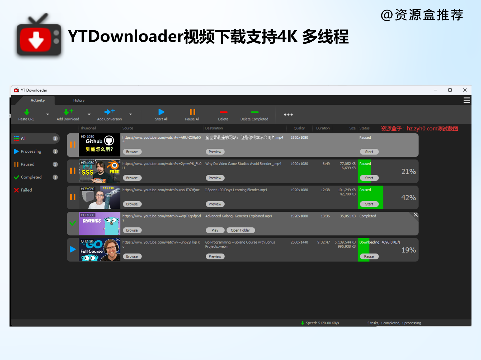Start the 21% paused Blender studios download
This screenshot has height=360, width=481.
369,178
